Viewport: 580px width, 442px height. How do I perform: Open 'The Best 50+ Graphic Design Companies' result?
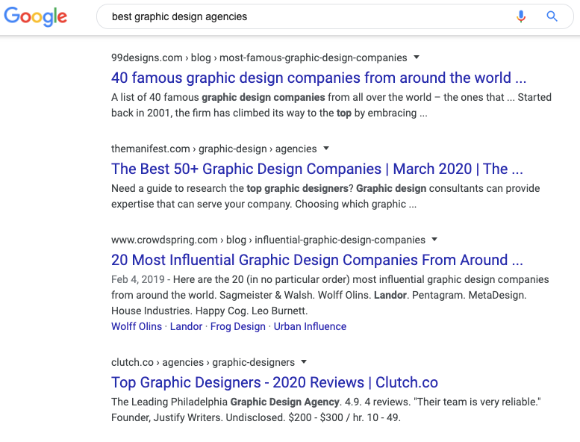click(317, 169)
